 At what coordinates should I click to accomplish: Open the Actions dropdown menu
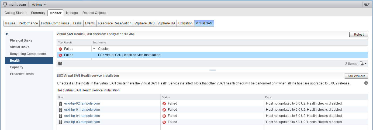(39, 5)
